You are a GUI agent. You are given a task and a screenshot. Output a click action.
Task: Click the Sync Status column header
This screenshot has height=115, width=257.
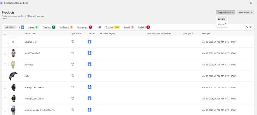(x=76, y=33)
